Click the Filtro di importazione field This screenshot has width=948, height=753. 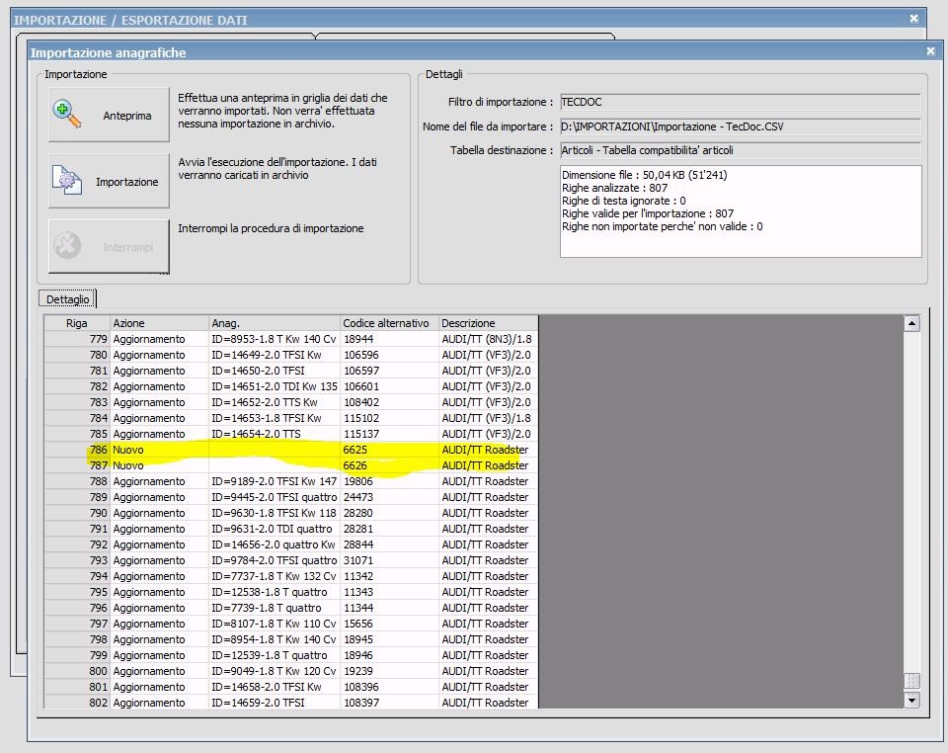tap(741, 102)
